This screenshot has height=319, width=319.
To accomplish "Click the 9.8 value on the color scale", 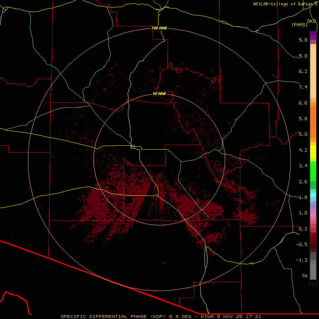I will click(x=303, y=40).
